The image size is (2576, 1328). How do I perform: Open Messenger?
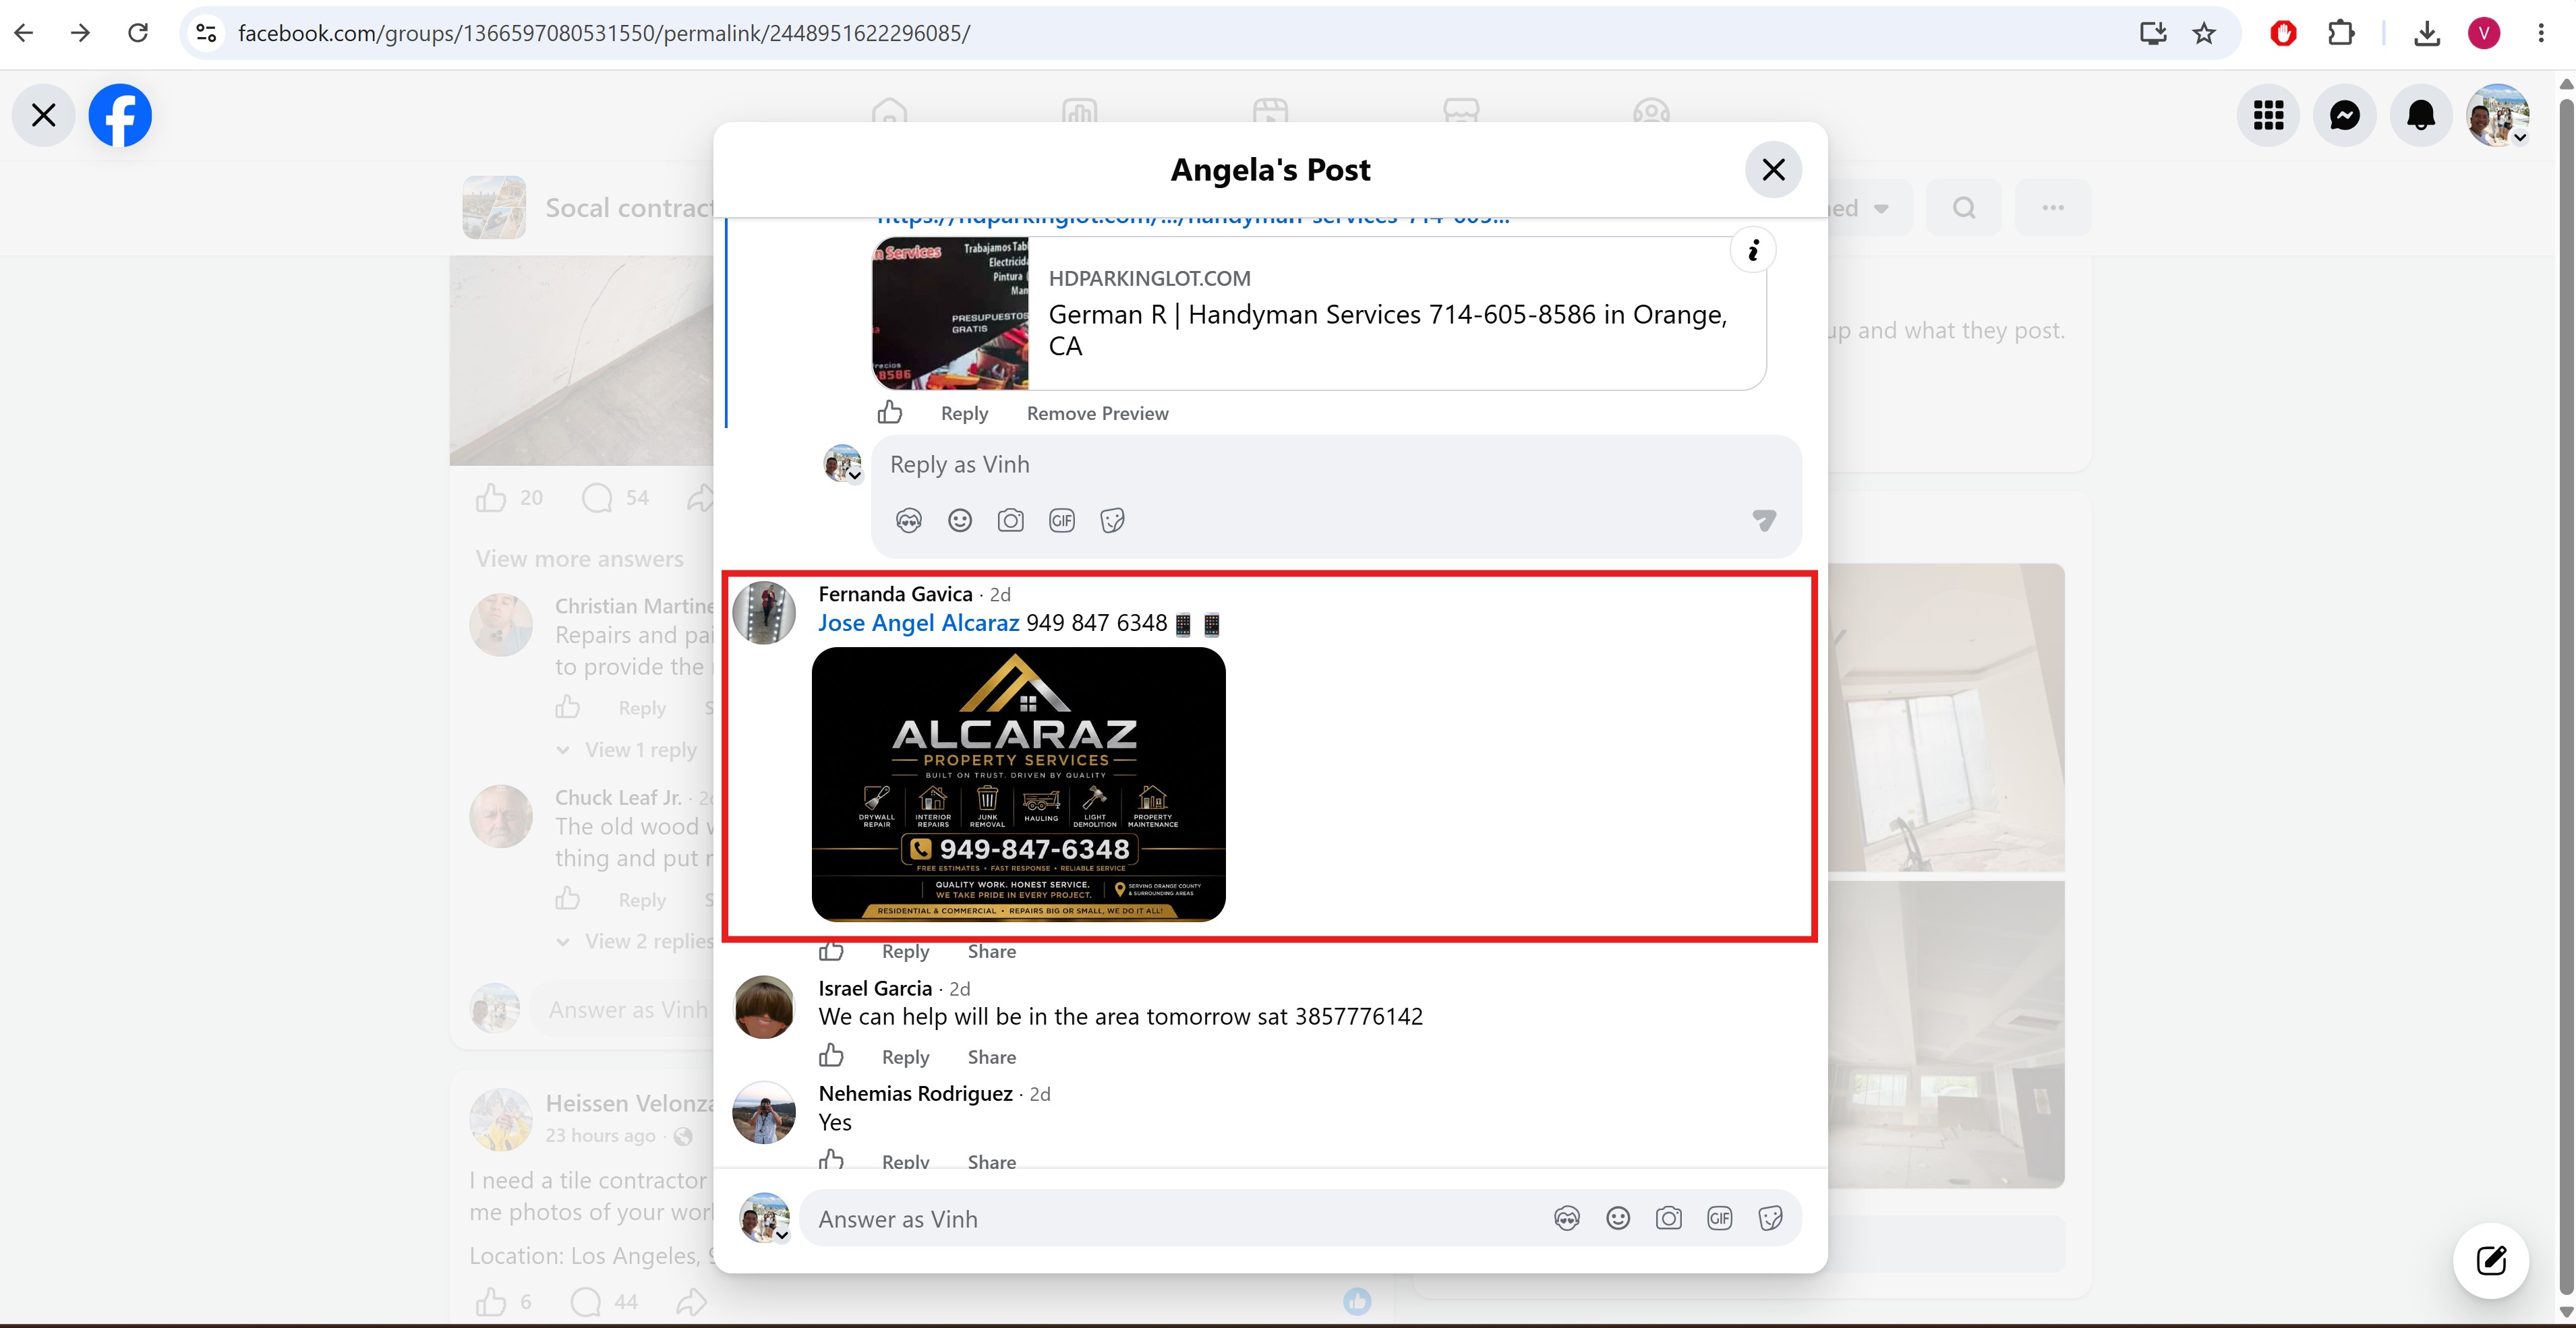click(x=2344, y=115)
